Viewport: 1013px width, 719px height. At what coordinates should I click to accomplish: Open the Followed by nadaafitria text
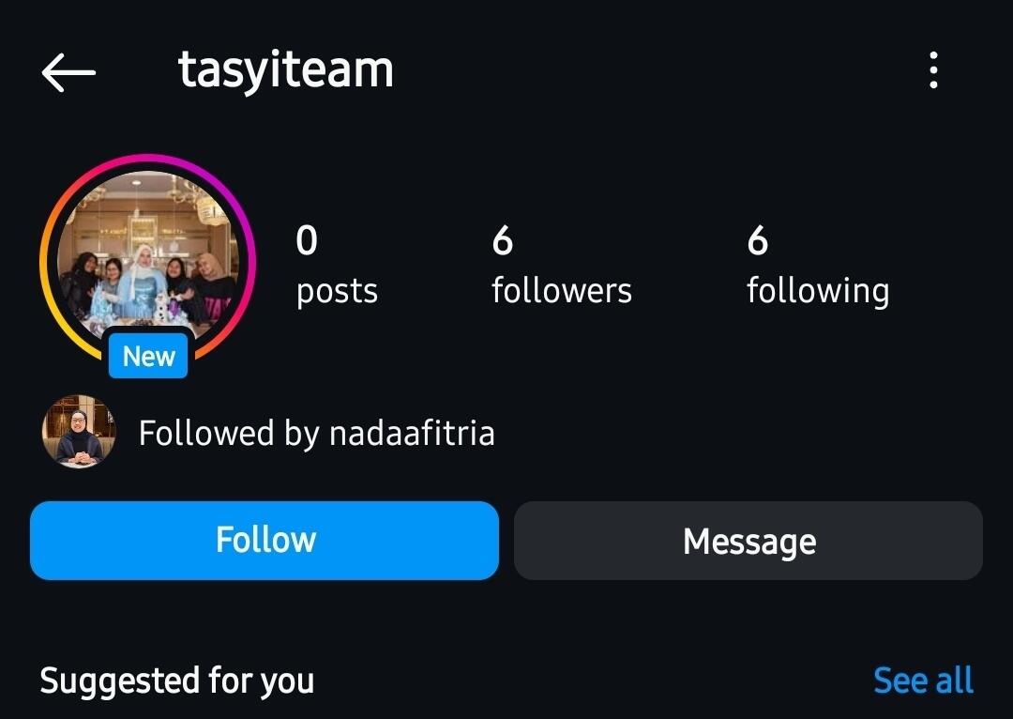click(317, 434)
